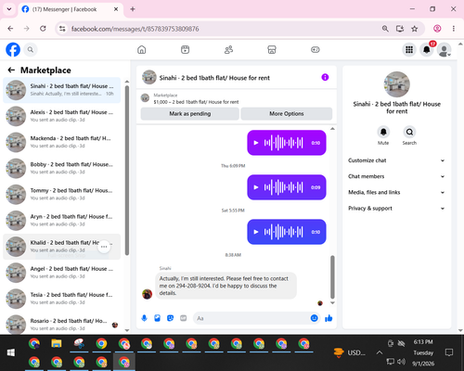Expand the Customize chat section

(x=396, y=160)
